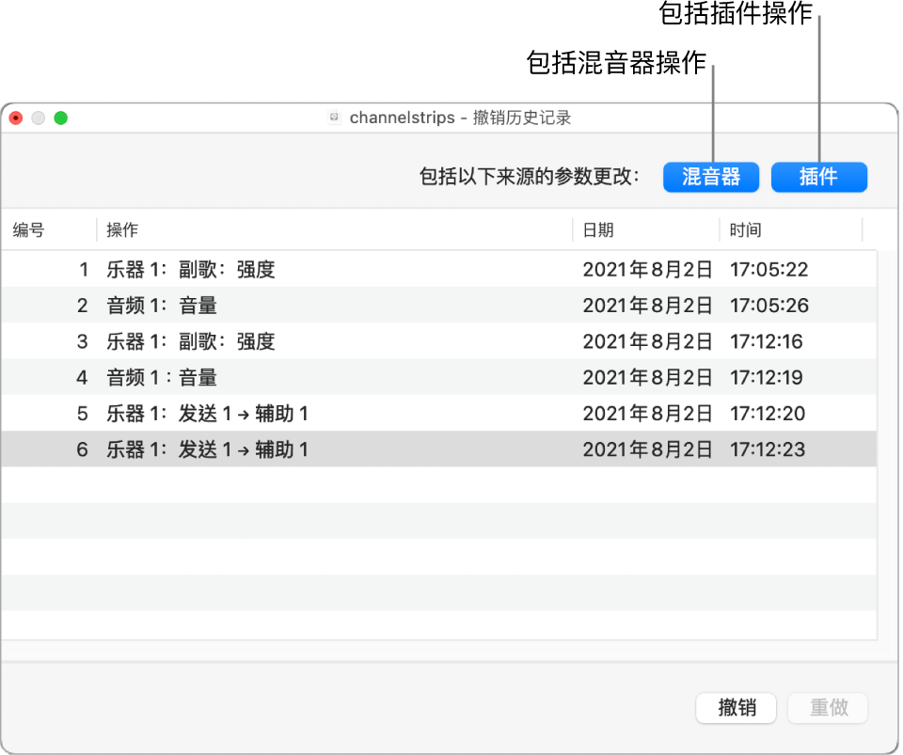Image resolution: width=903 pixels, height=755 pixels.
Task: Select undo step 1 乐器 1 副歌 强度
Action: (x=282, y=270)
